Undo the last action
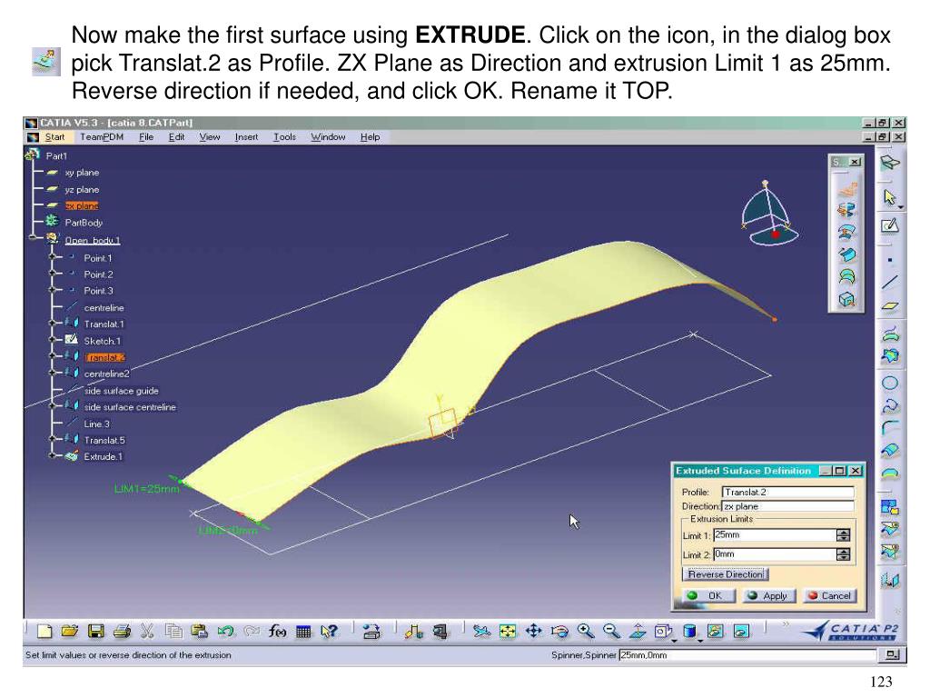Image resolution: width=930 pixels, height=698 pixels. [x=225, y=632]
